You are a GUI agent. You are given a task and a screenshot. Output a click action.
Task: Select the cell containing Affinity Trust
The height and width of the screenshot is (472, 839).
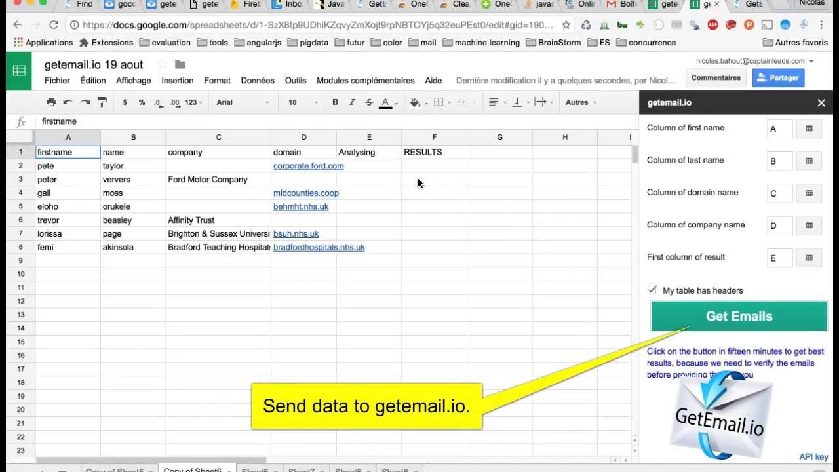(218, 220)
